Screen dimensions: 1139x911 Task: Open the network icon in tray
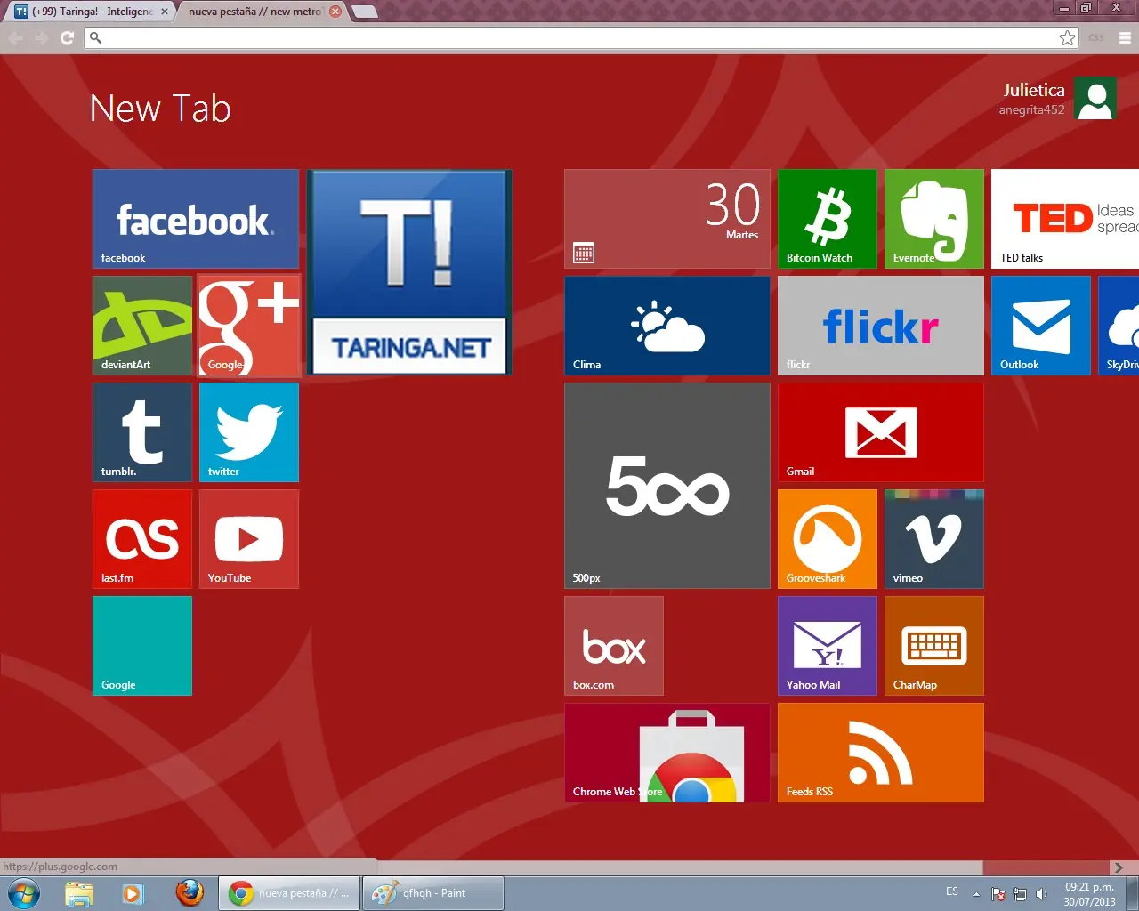(1020, 894)
